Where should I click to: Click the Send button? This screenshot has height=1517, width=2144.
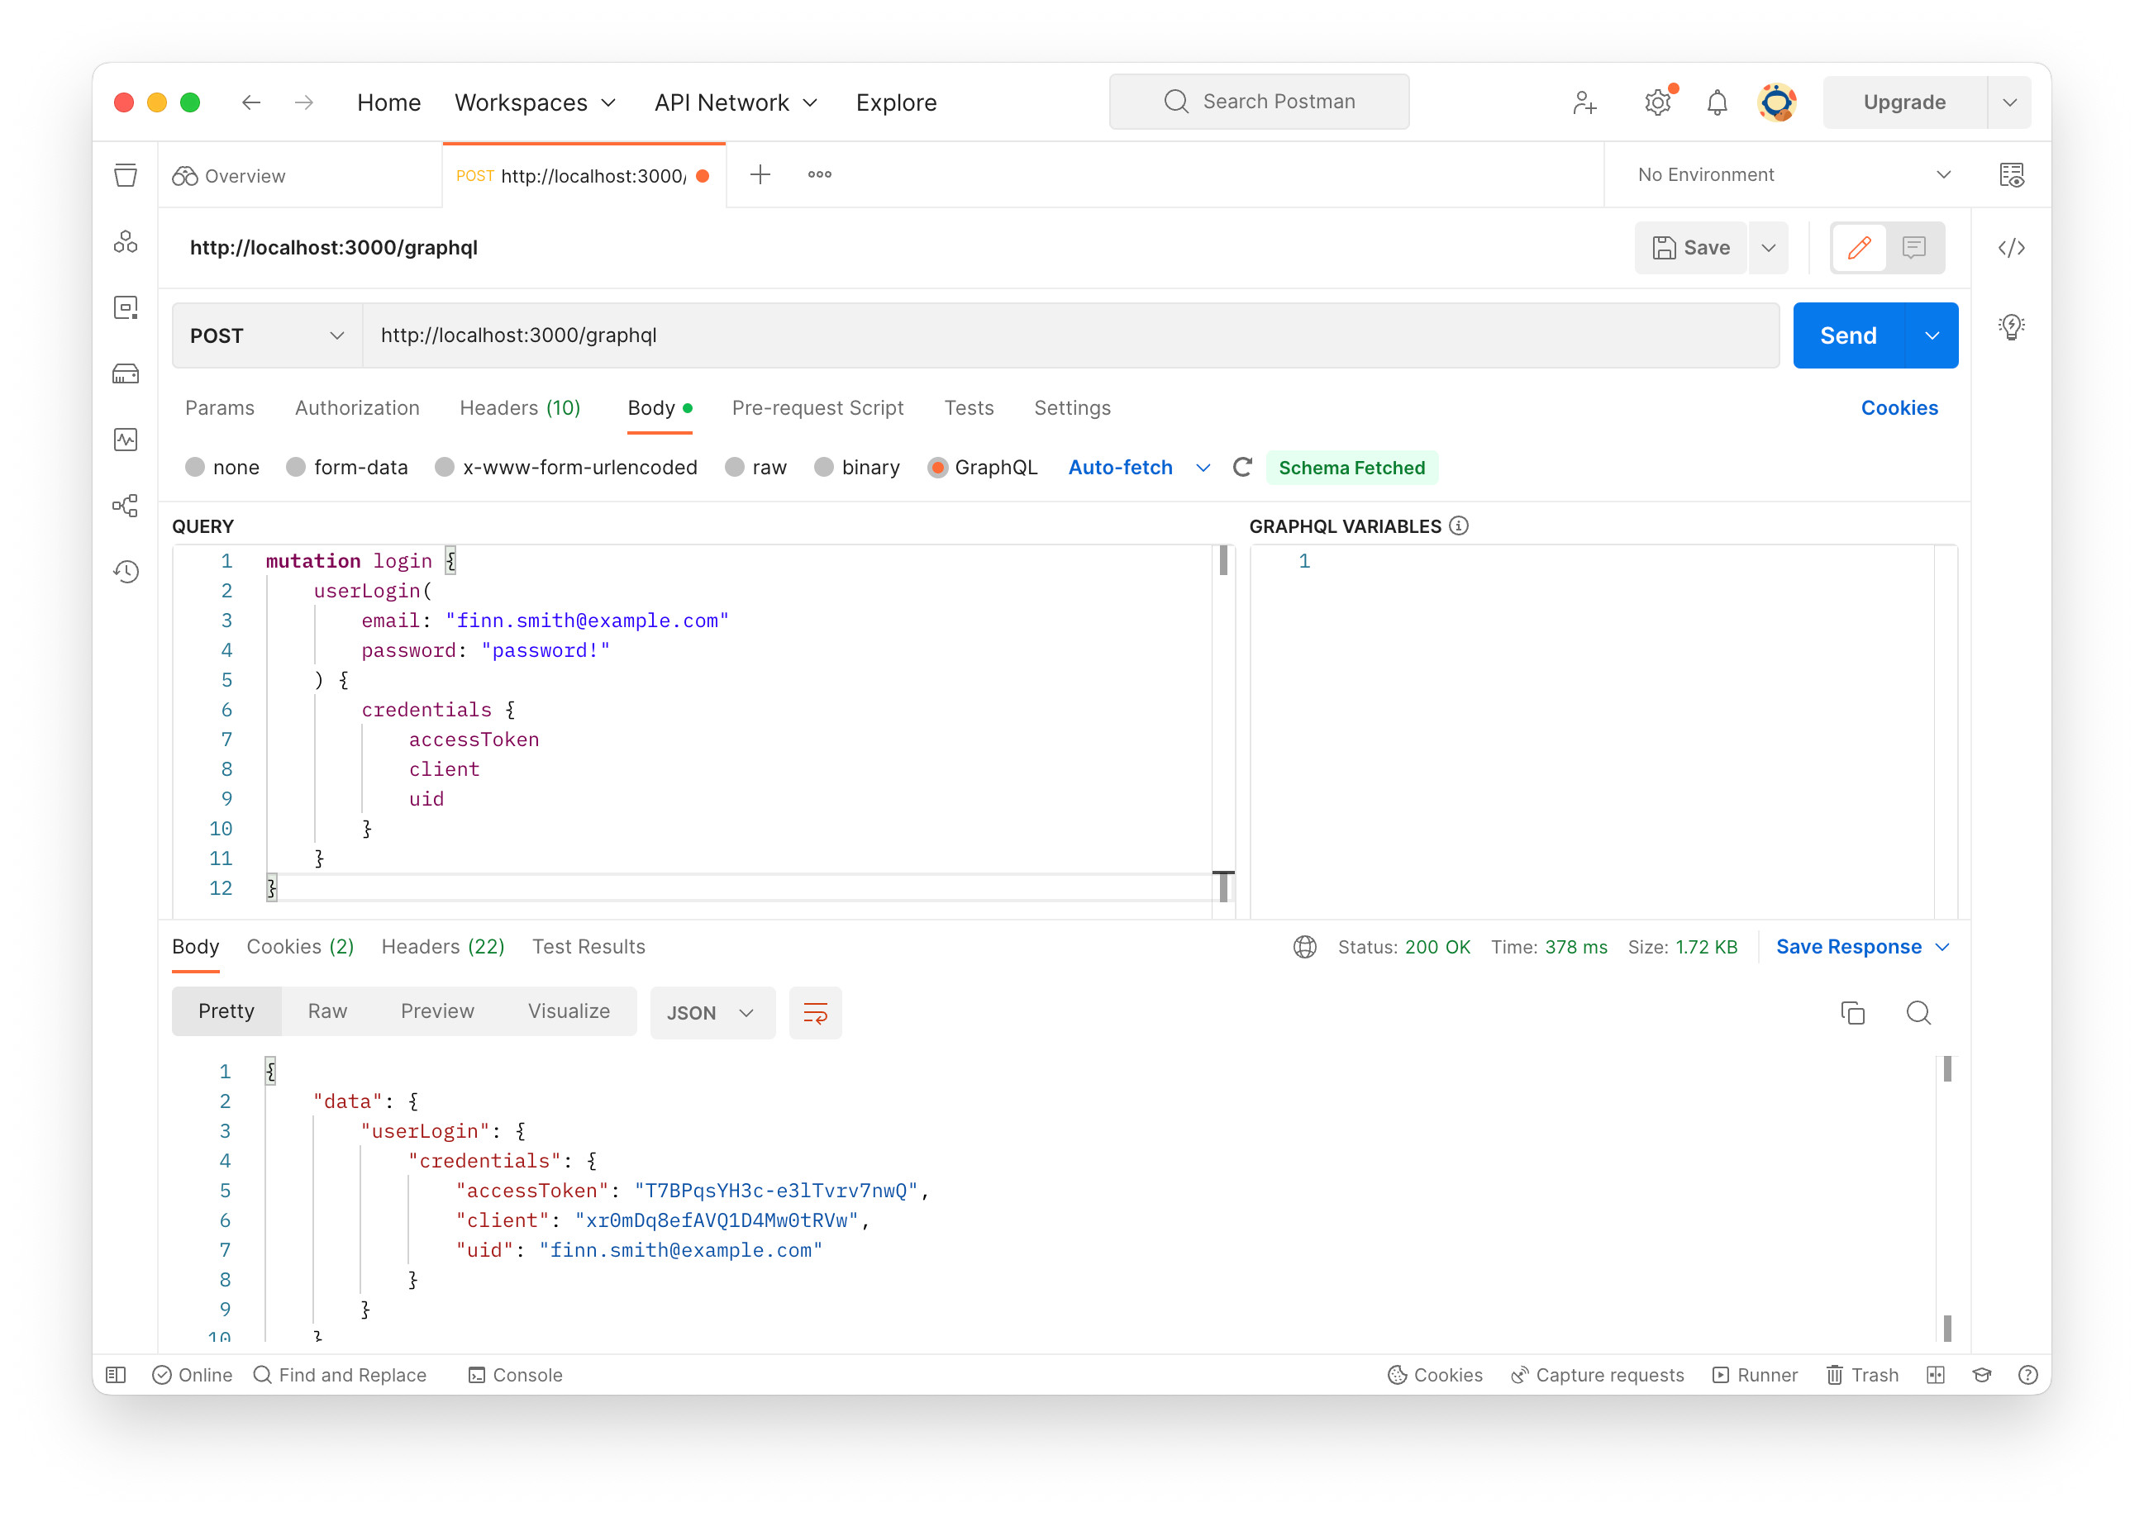point(1847,335)
